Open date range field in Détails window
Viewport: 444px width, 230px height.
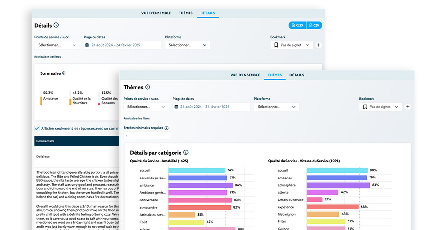point(122,45)
